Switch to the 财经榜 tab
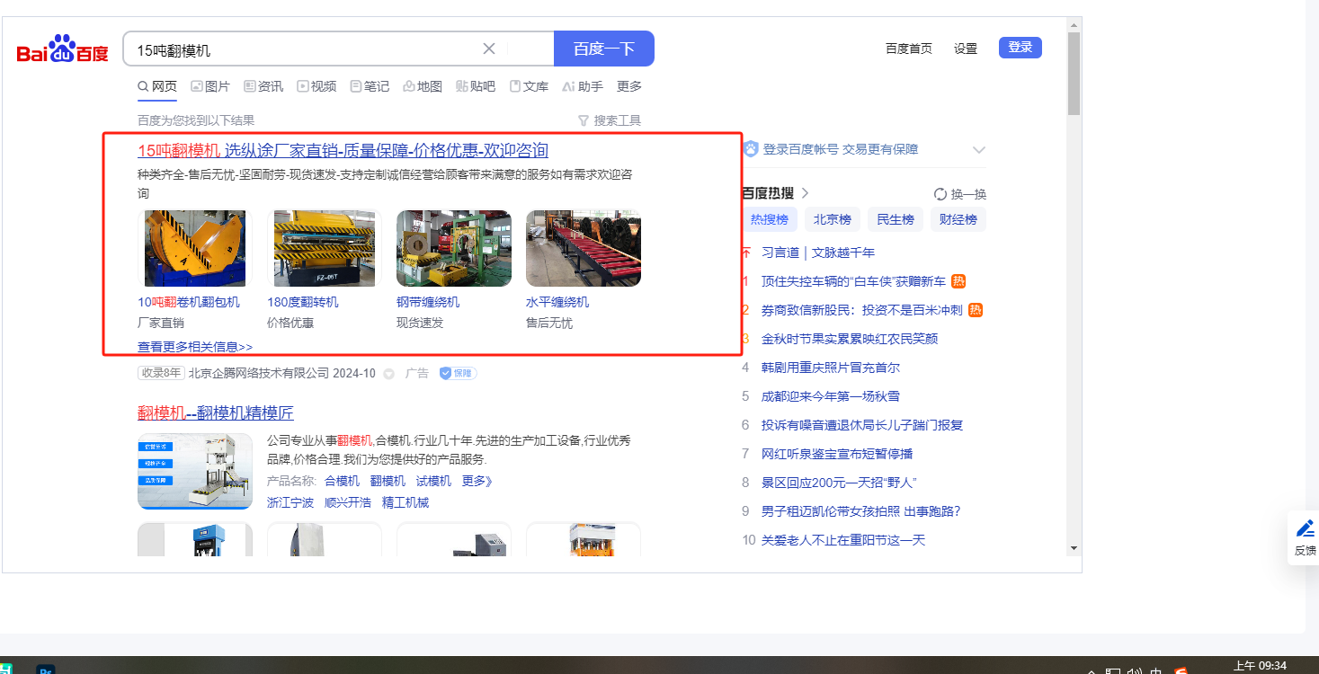Screen dimensions: 1319x674 [958, 219]
